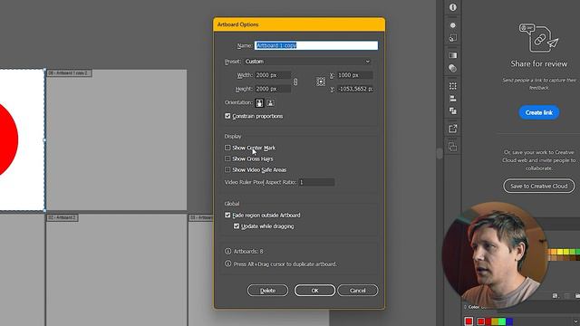Open the Appearance circle icon in dock
The width and height of the screenshot is (580, 326).
(453, 25)
